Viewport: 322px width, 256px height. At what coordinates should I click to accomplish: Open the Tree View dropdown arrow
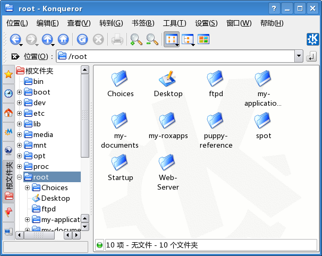tap(193, 45)
